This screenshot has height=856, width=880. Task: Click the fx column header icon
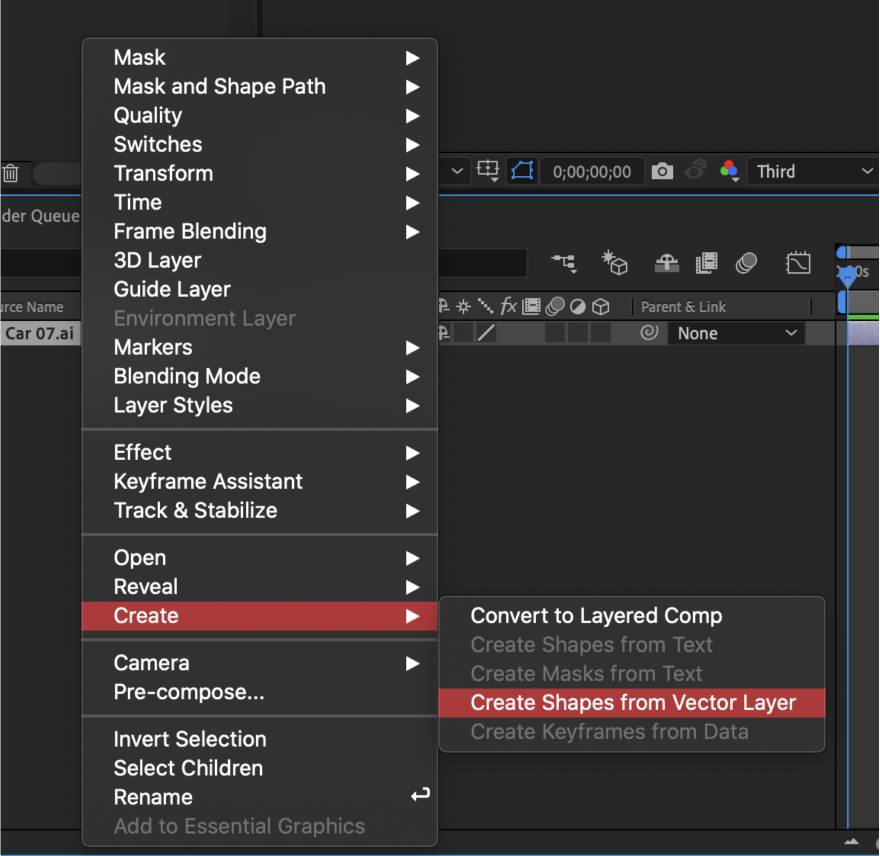click(508, 306)
